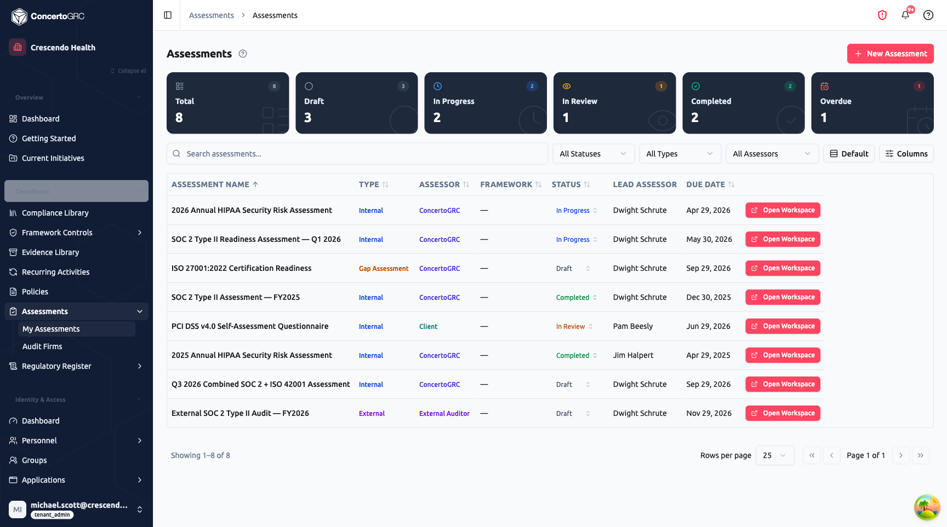Screen dimensions: 947x527
Task: Sort the Due Date column
Action: point(731,184)
